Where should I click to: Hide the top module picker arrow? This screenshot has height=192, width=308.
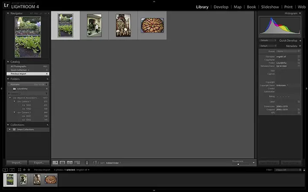pyautogui.click(x=154, y=1)
